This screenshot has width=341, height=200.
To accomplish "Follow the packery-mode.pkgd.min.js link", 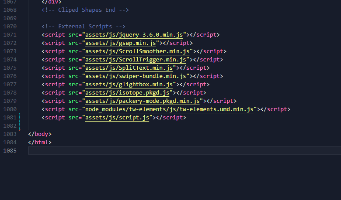I will coord(143,101).
